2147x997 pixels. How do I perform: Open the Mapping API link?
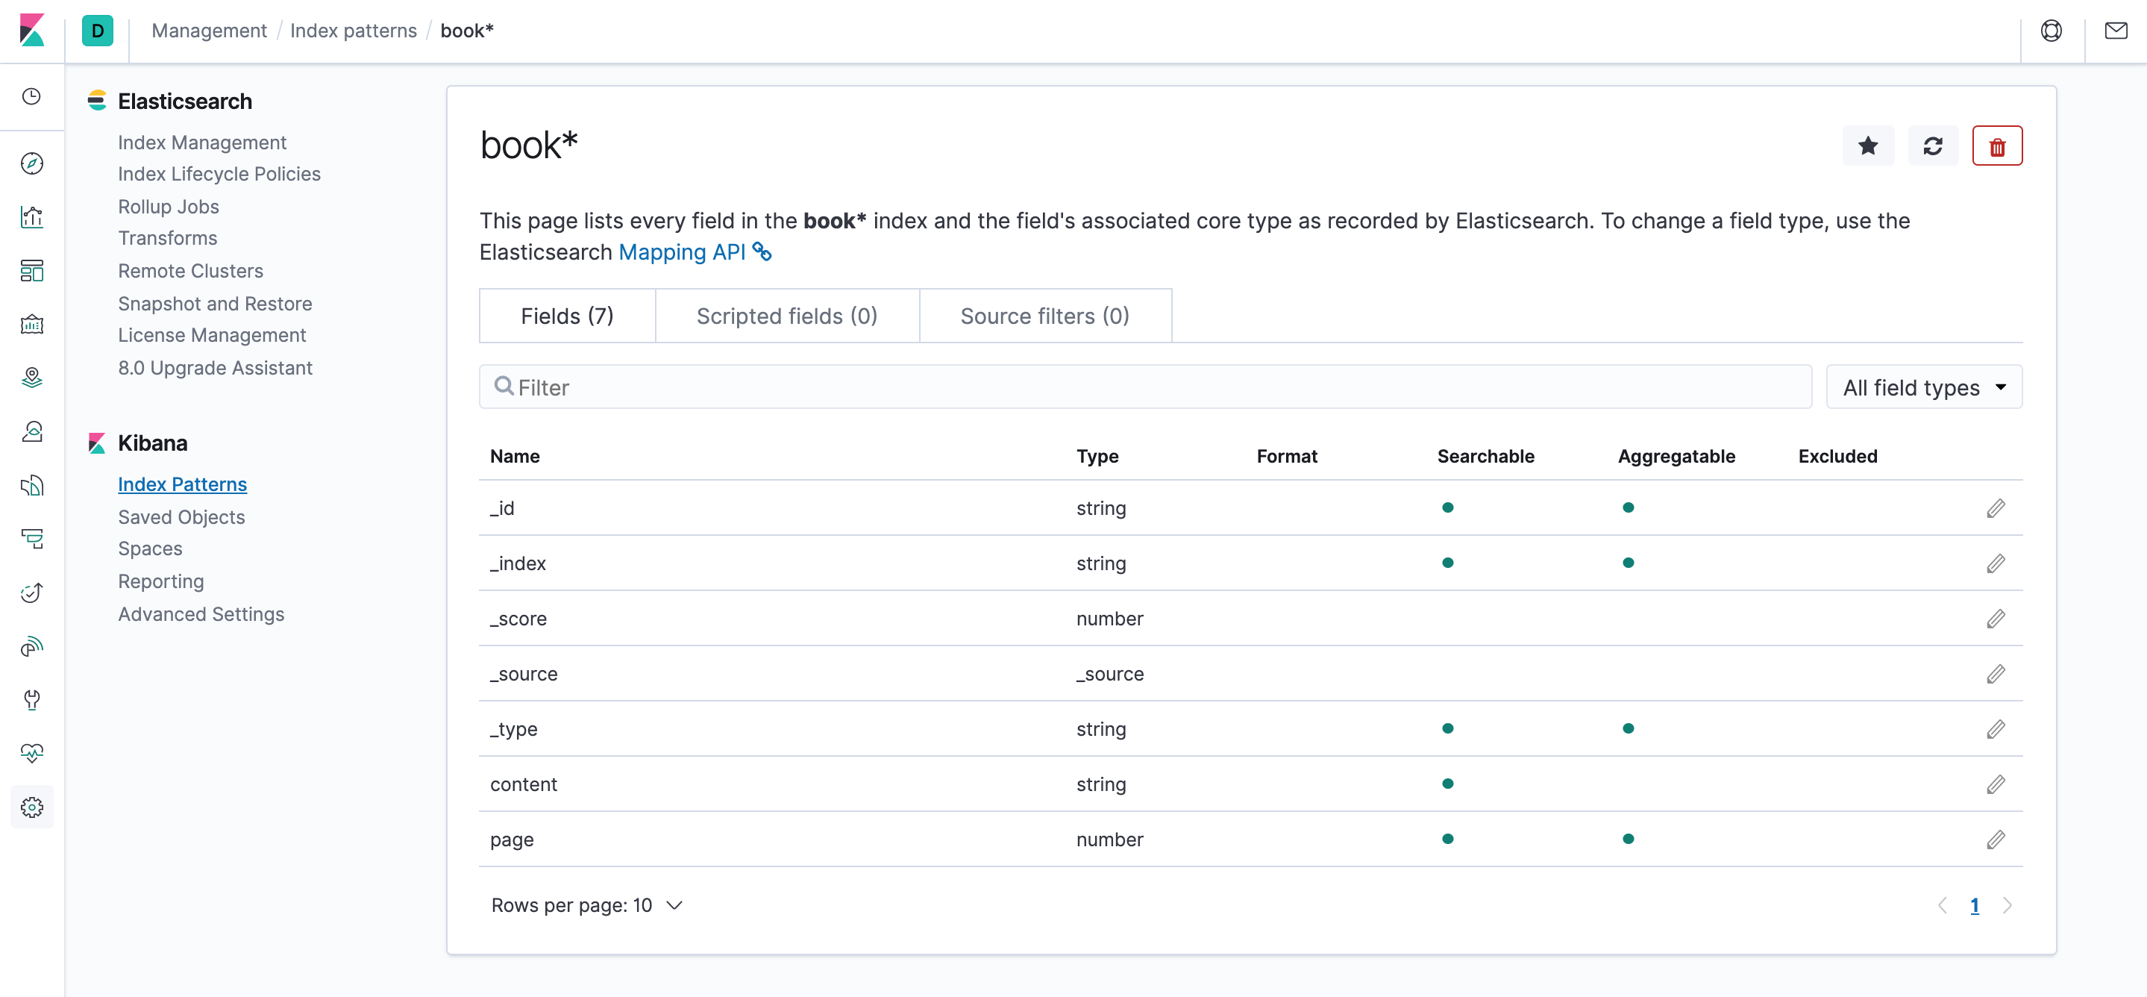click(x=681, y=251)
